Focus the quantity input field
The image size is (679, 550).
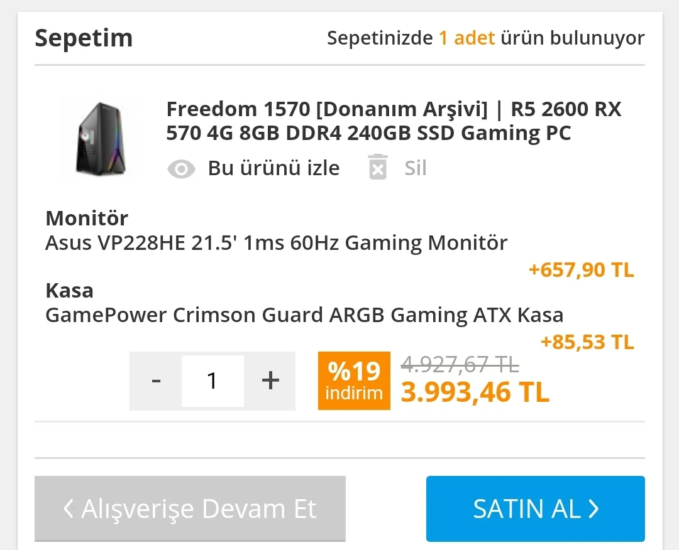pyautogui.click(x=213, y=380)
